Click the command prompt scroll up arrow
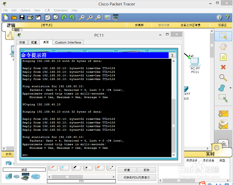Viewport: 233px width, 185px height. click(174, 61)
